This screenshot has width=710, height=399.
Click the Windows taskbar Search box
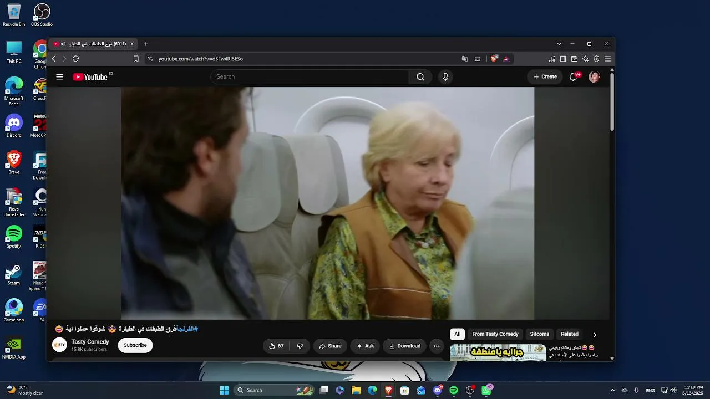click(274, 390)
